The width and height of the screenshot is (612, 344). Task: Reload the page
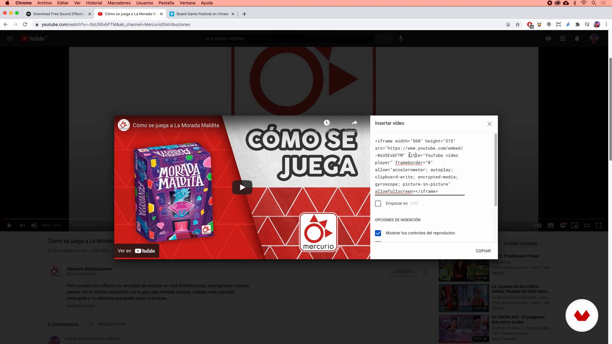(x=25, y=25)
